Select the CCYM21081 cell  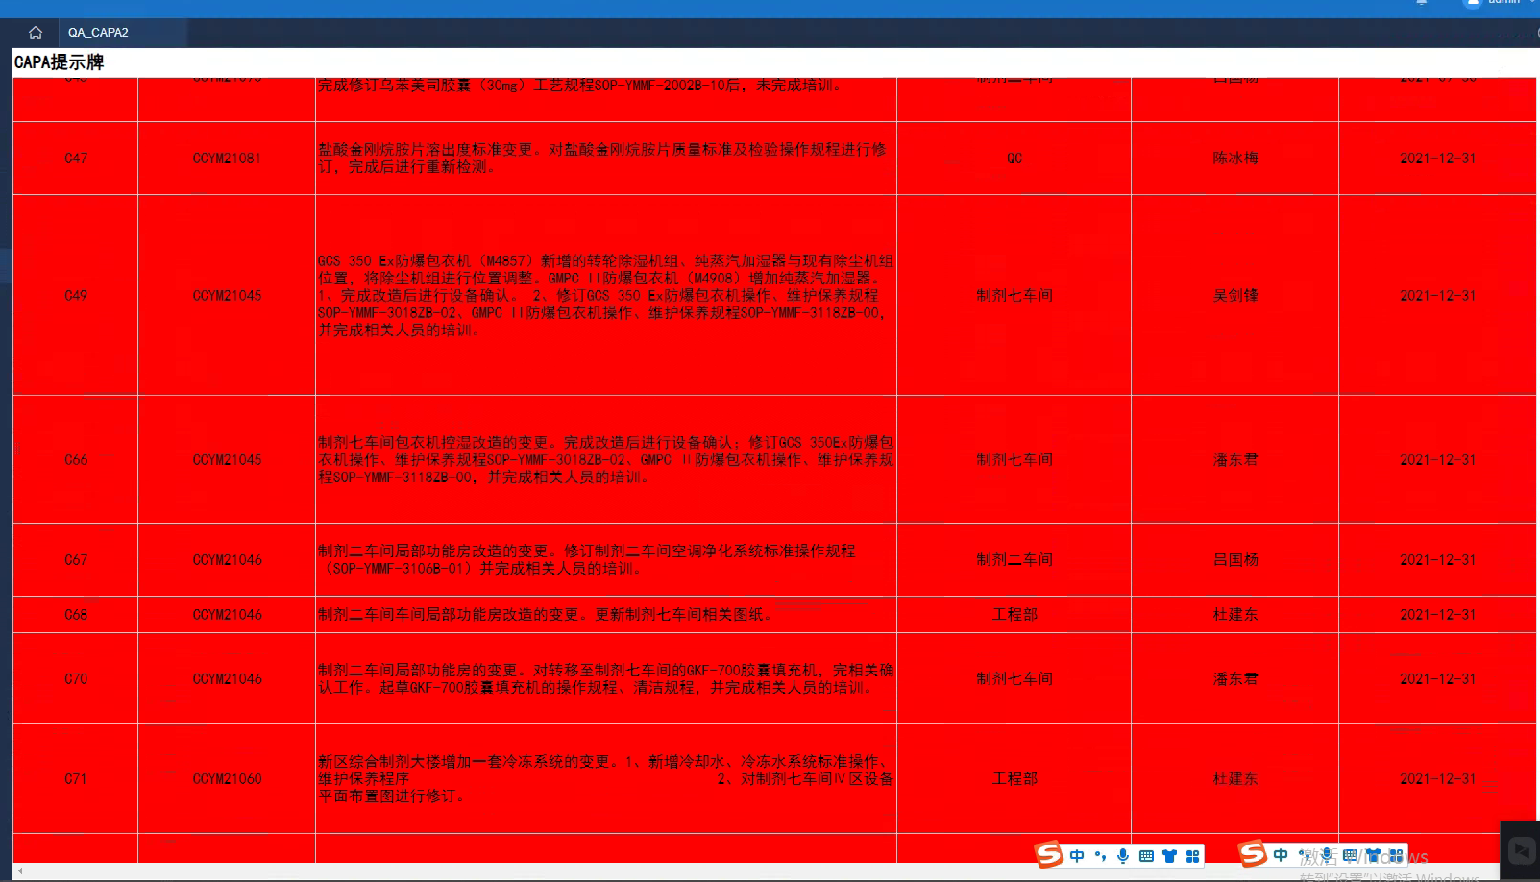[227, 159]
